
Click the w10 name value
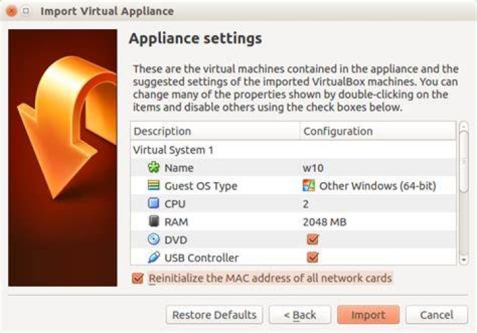click(313, 168)
